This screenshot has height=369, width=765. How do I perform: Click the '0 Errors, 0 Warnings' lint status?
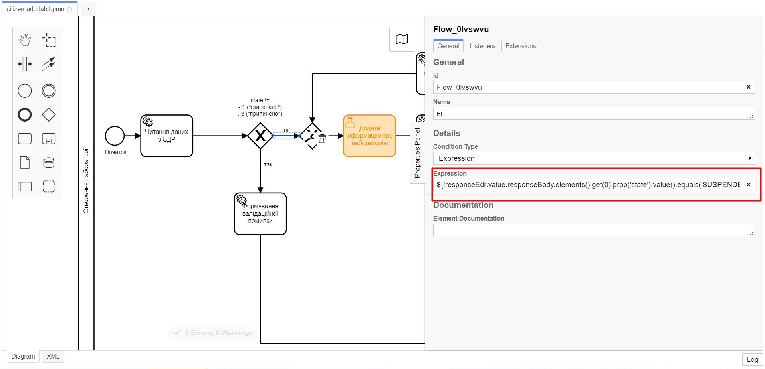214,333
